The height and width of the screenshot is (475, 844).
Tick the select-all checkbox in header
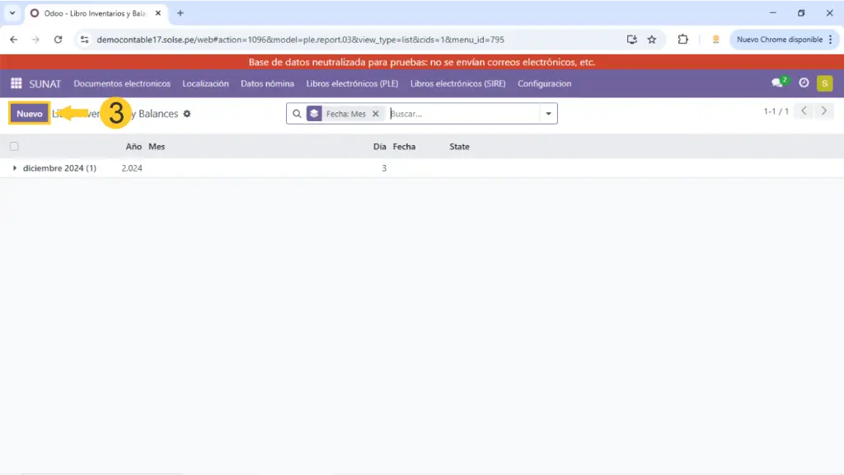14,147
